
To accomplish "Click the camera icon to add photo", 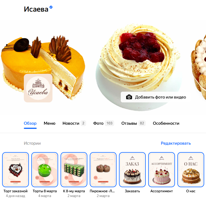I will (x=129, y=97).
